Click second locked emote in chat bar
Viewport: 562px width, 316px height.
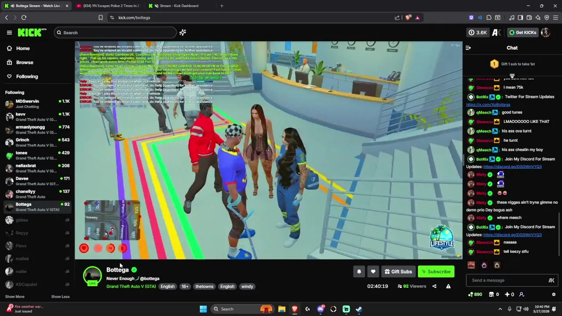[x=497, y=265]
